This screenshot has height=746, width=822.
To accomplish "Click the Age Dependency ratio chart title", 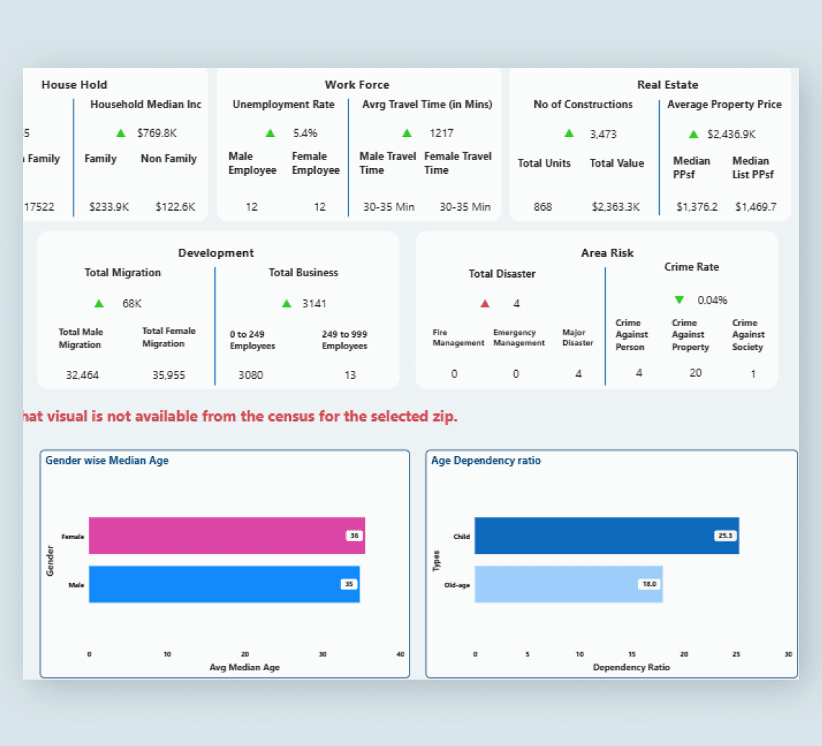I will (x=486, y=460).
